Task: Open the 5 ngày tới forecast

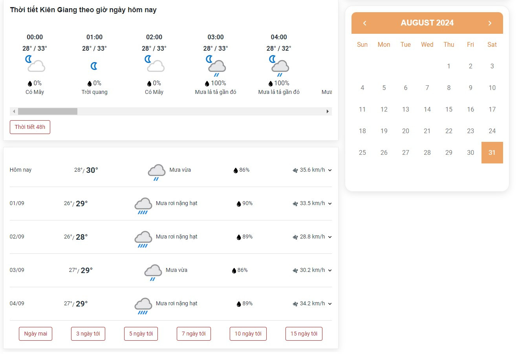Action: point(141,334)
